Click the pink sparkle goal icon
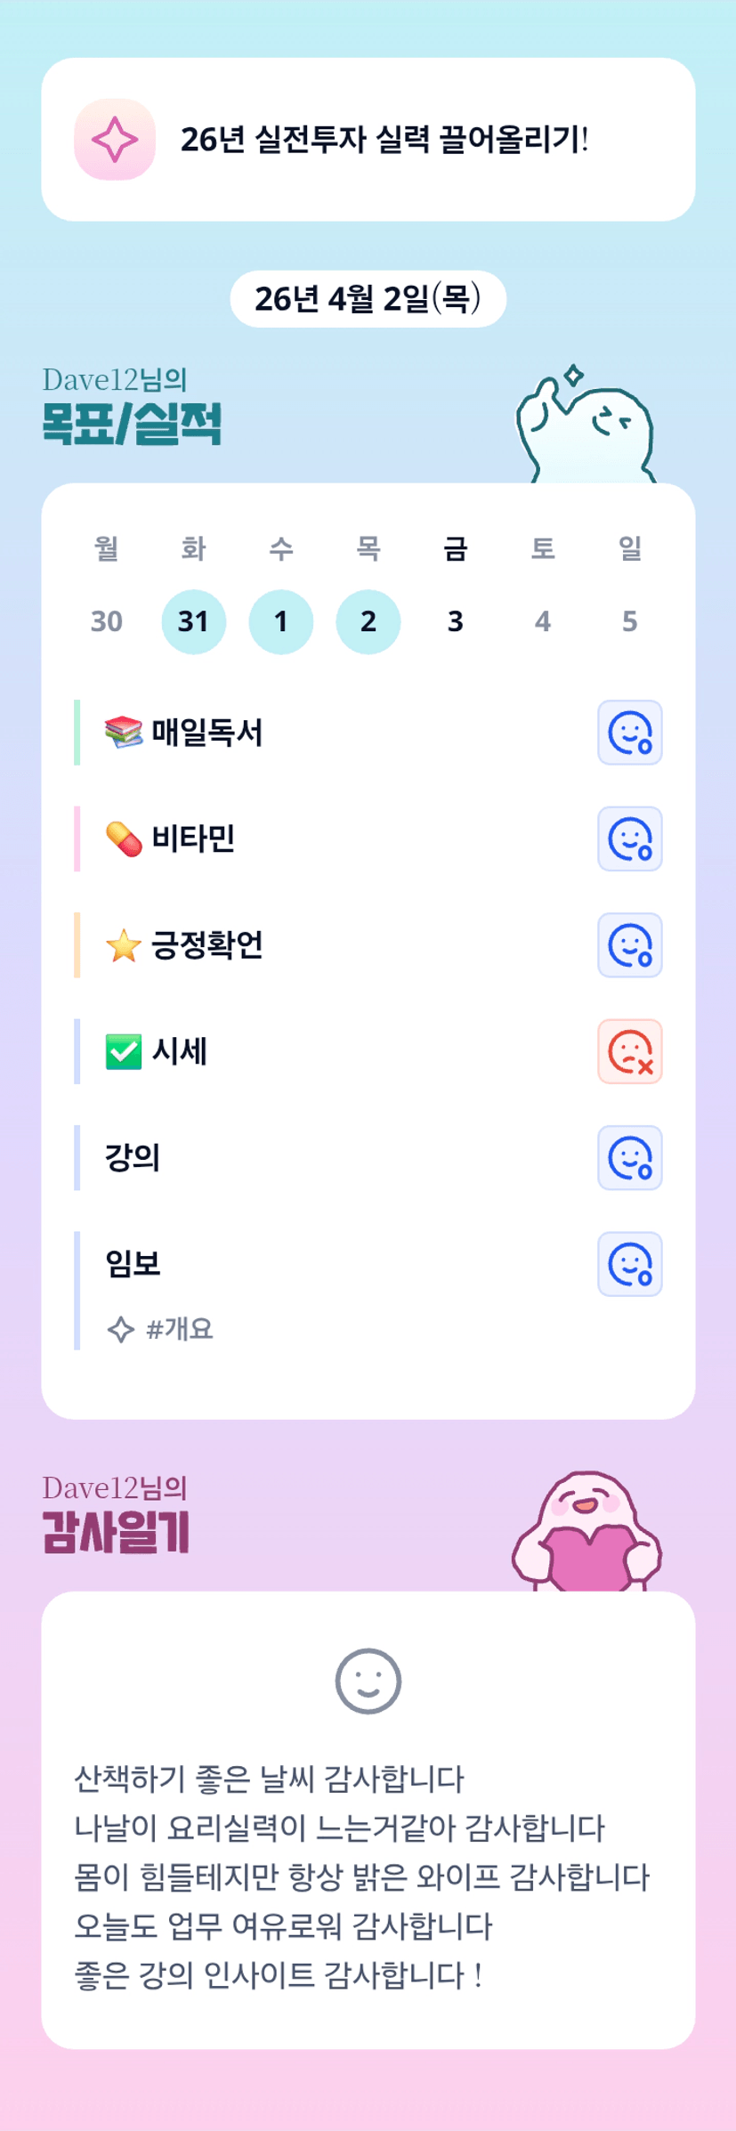Viewport: 736px width, 2131px height. [115, 140]
